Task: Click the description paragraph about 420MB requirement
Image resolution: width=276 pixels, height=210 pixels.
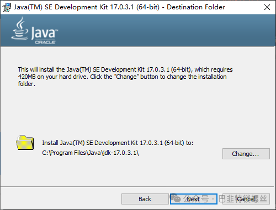Action: pos(125,77)
